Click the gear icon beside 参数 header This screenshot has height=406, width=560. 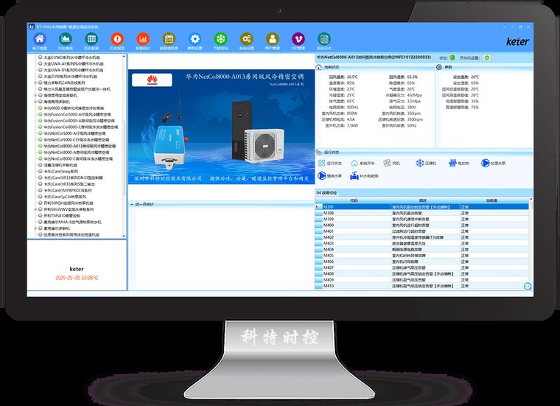tap(439, 67)
